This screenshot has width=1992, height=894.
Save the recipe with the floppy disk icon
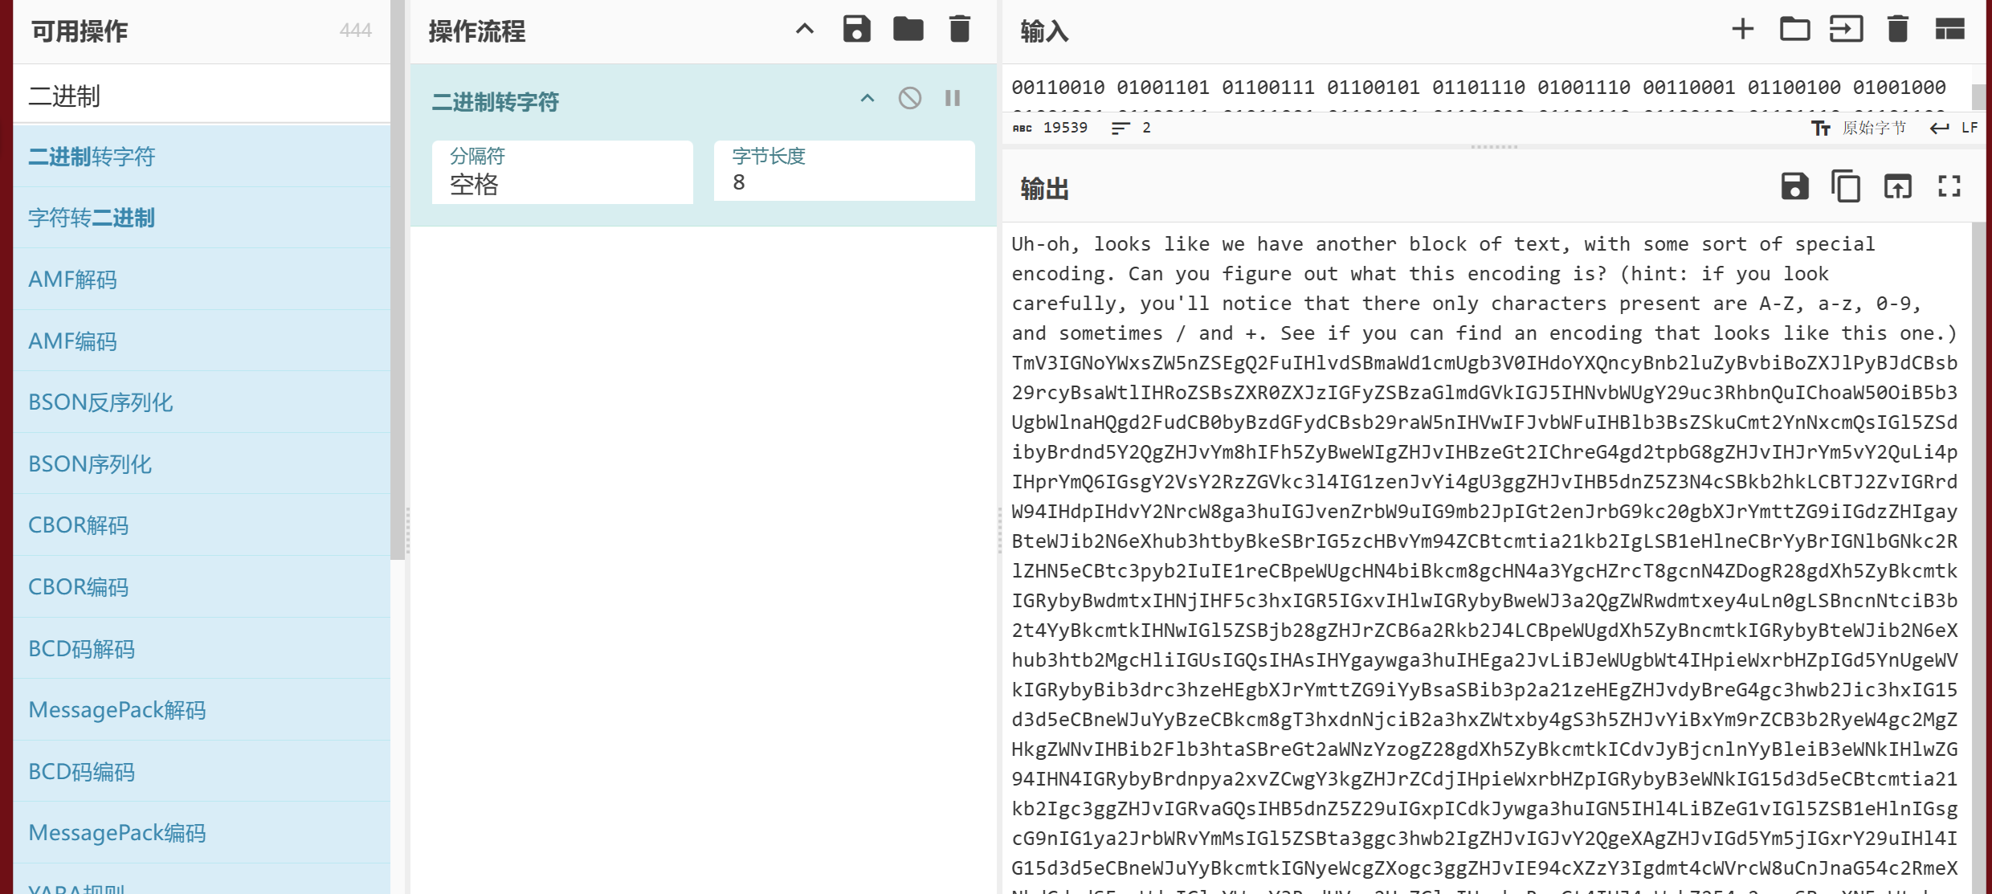pos(856,30)
